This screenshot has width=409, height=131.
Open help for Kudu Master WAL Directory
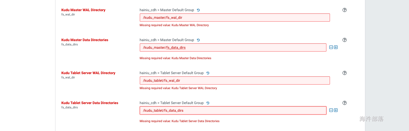click(x=344, y=10)
